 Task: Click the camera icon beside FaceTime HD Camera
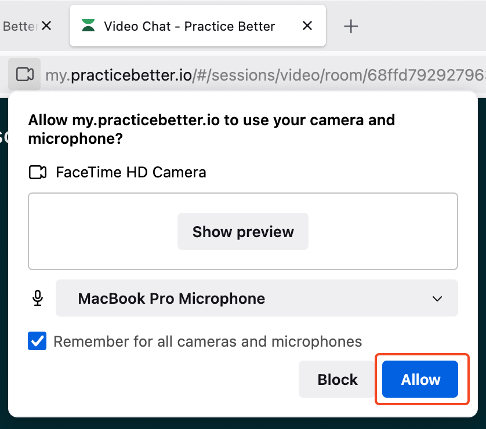click(x=38, y=172)
